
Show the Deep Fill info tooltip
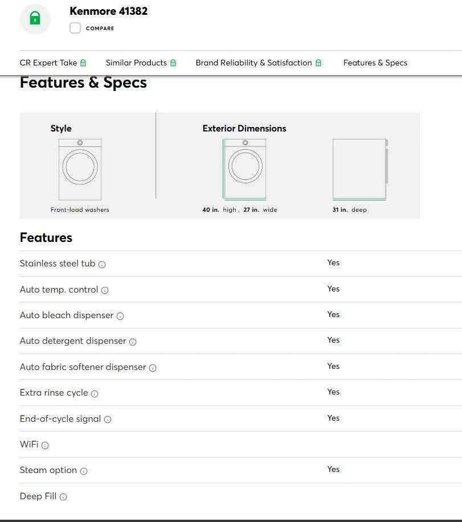point(63,497)
